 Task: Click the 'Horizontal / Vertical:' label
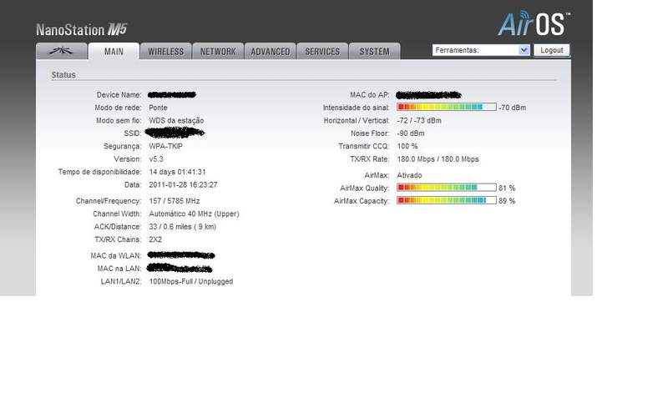tap(357, 120)
